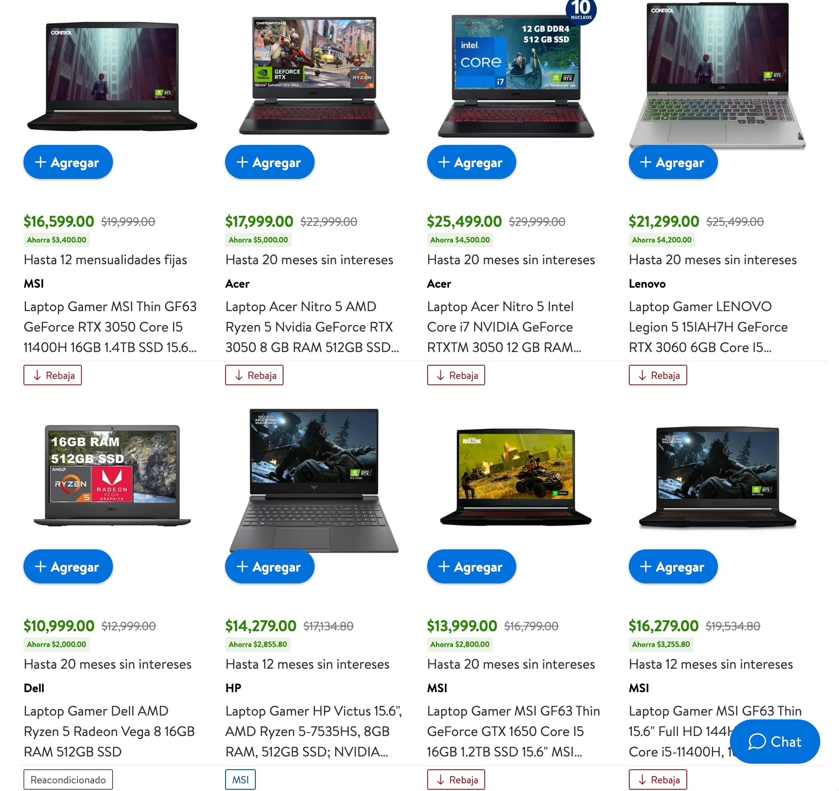This screenshot has width=839, height=791.
Task: View the silver Lenovo Legion laptop image
Action: pos(717,76)
